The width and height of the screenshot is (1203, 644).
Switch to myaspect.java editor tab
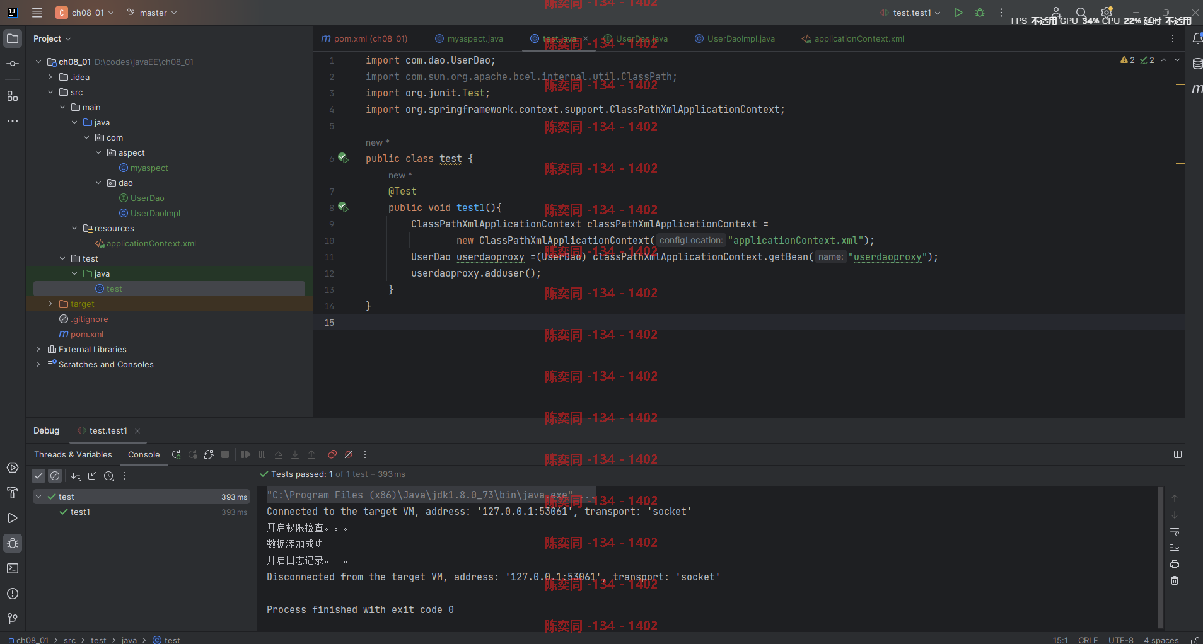pos(469,38)
